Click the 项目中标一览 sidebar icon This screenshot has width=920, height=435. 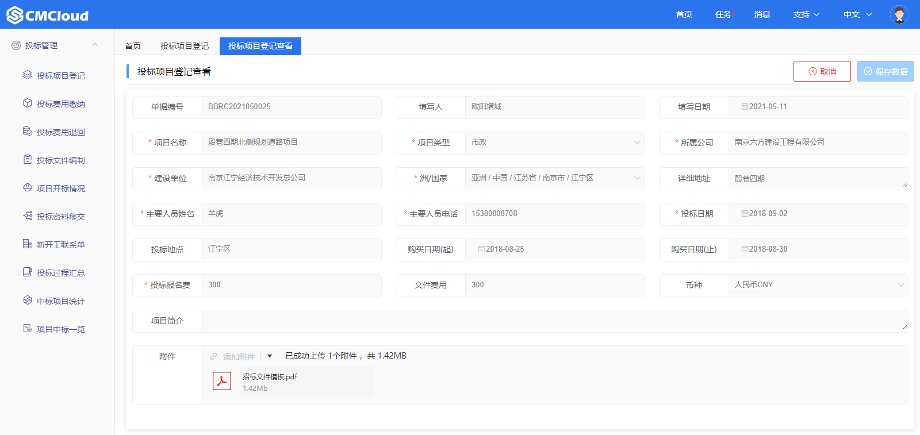27,329
